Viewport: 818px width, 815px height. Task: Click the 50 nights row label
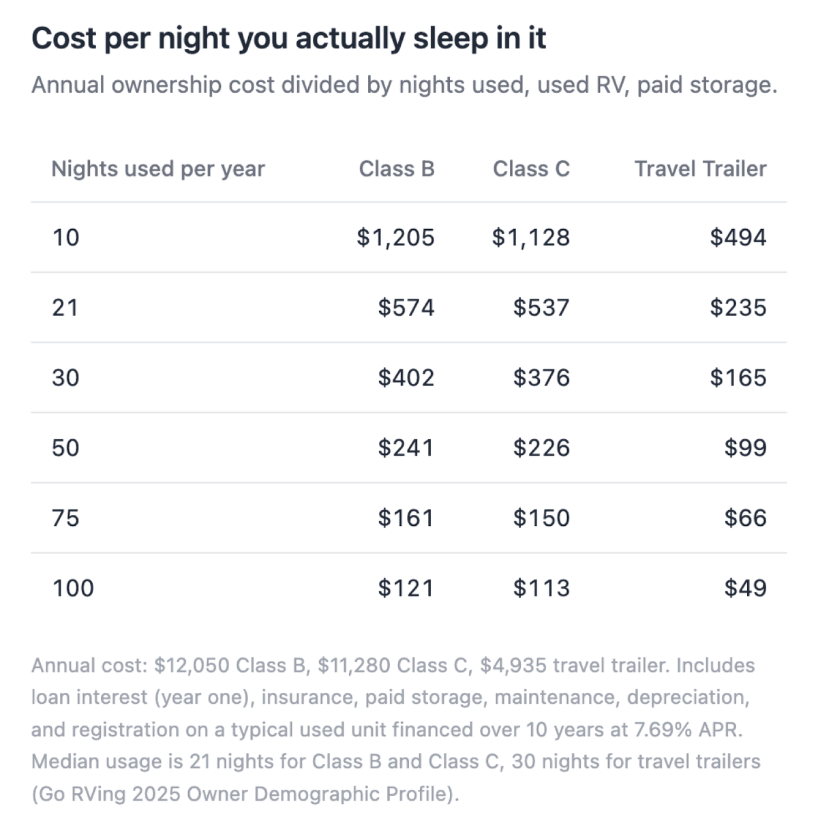pos(65,448)
